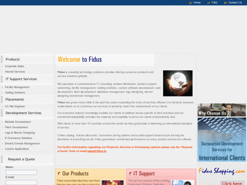Open E-Commerce Solutions link
Image resolution: width=247 pixels, height=185 pixels.
point(18,138)
